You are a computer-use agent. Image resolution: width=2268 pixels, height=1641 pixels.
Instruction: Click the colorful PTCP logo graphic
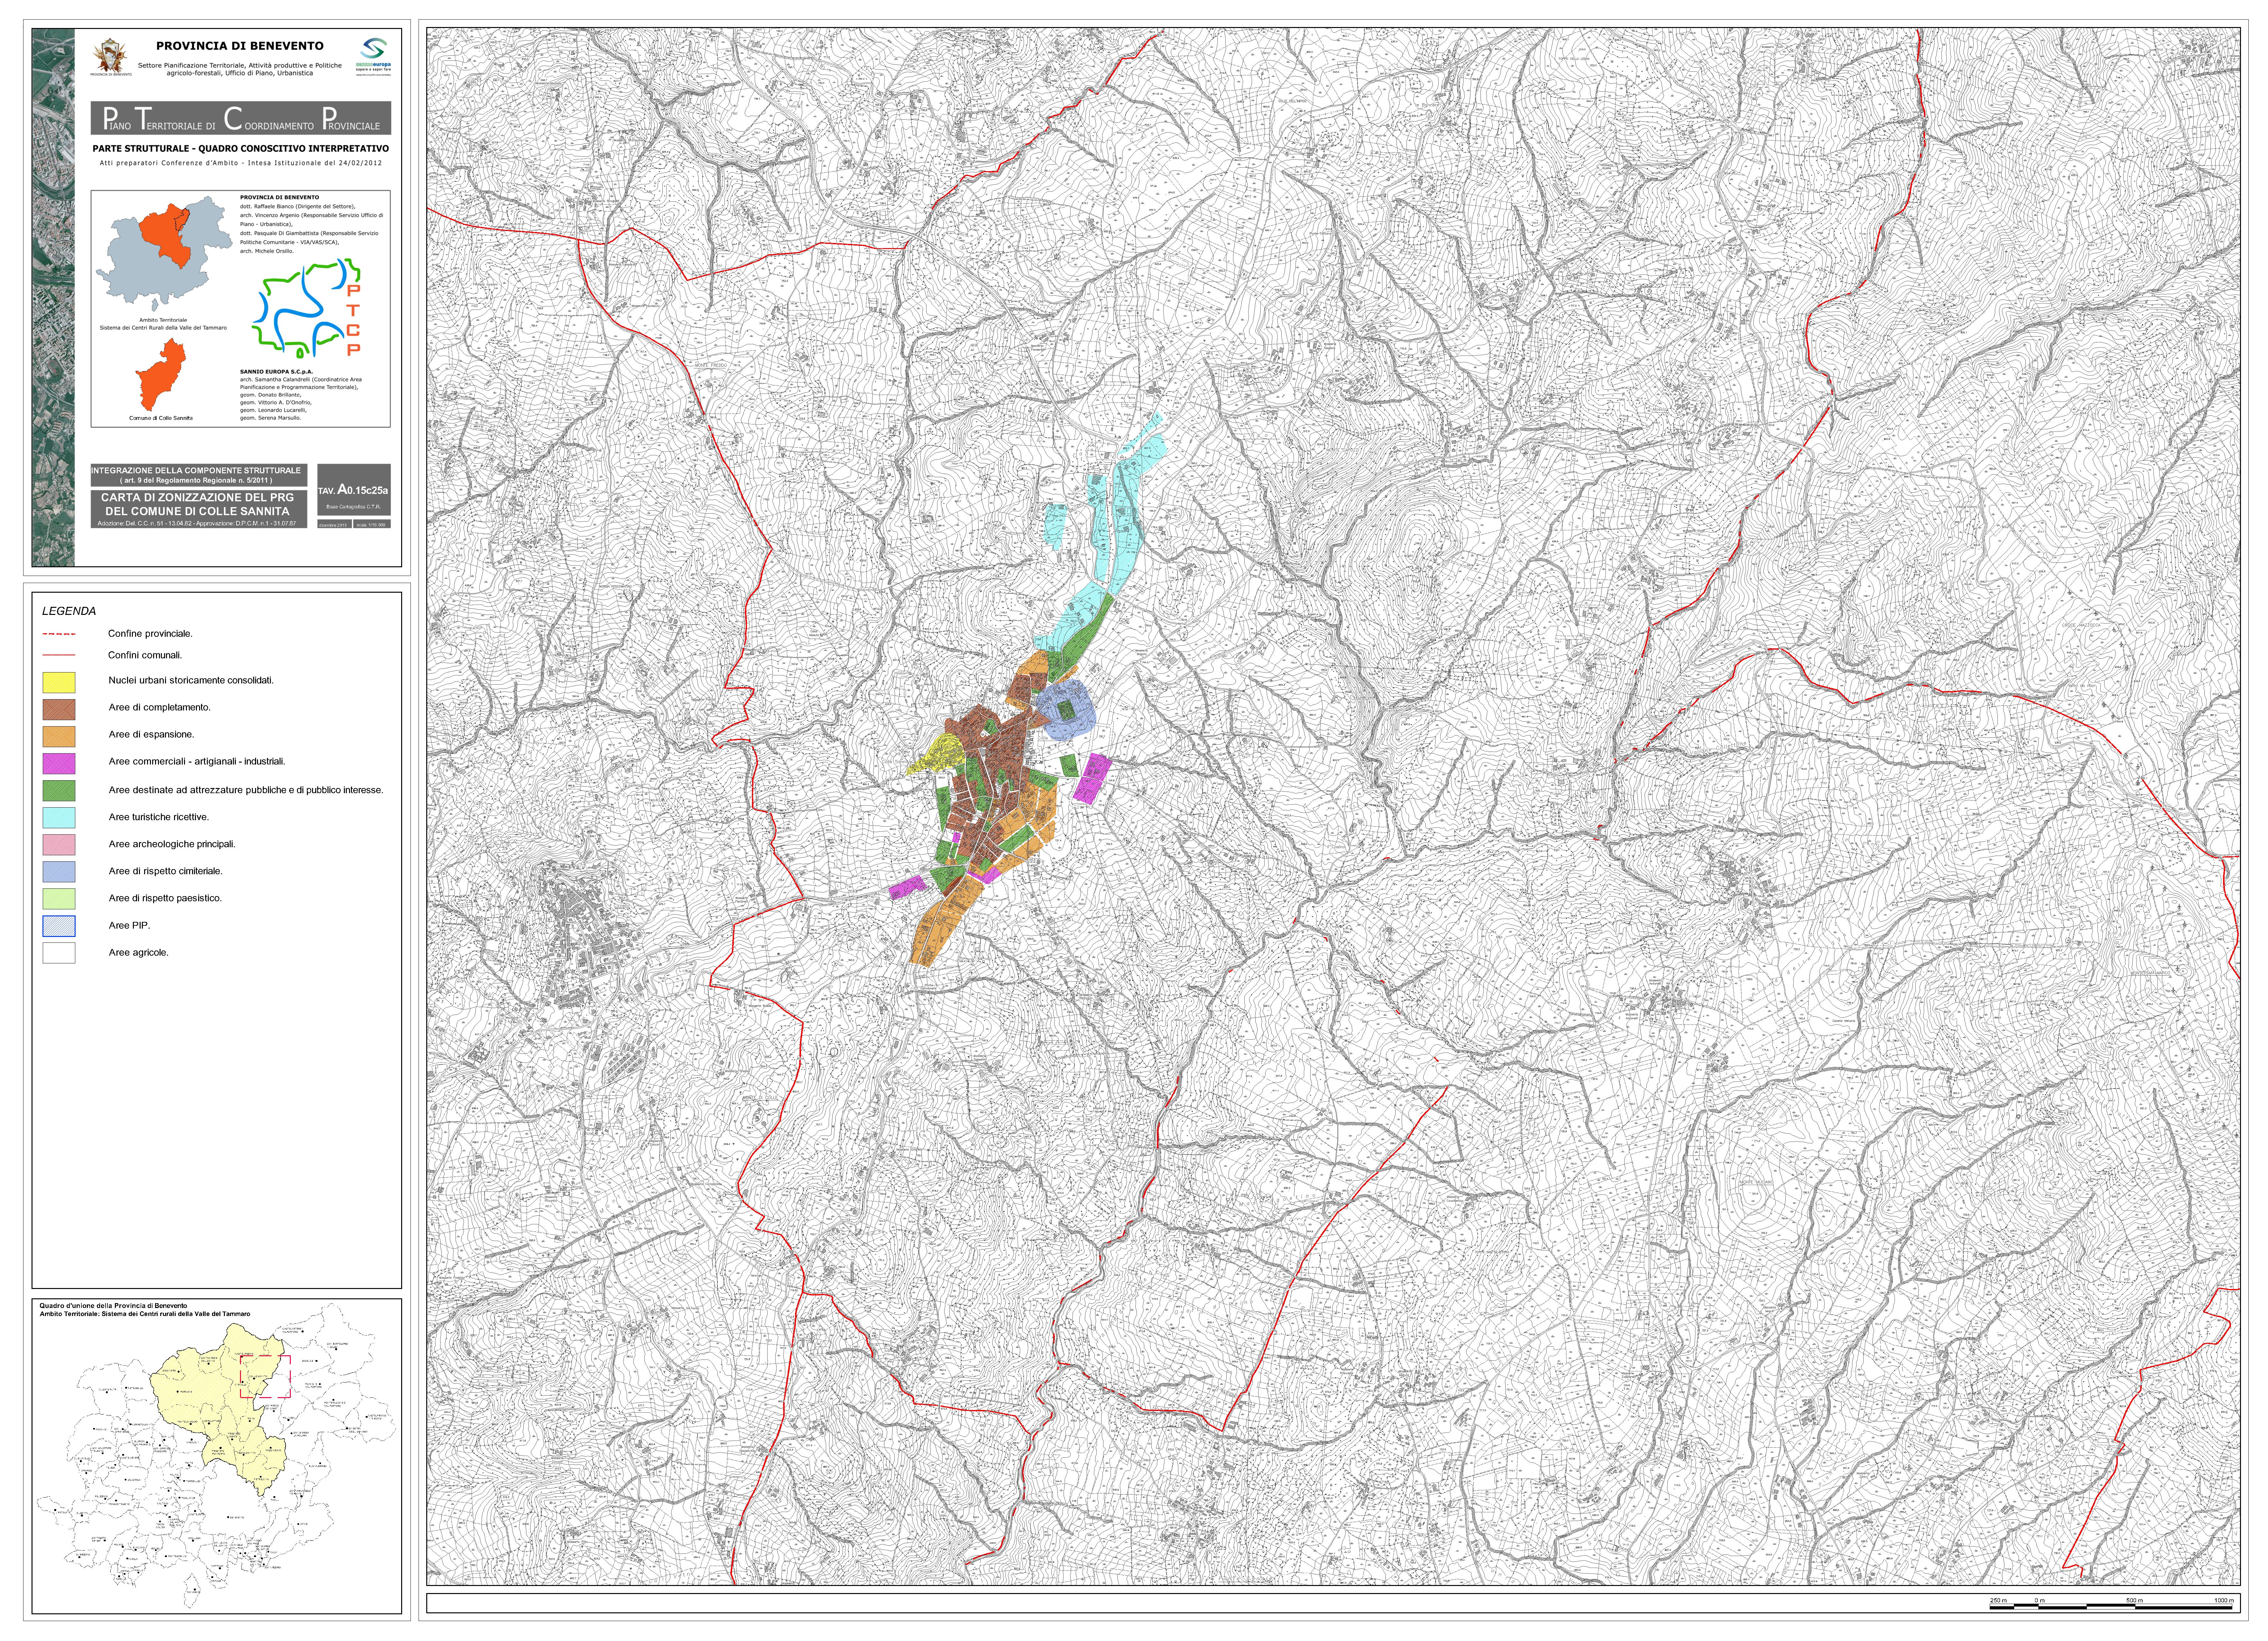[306, 308]
